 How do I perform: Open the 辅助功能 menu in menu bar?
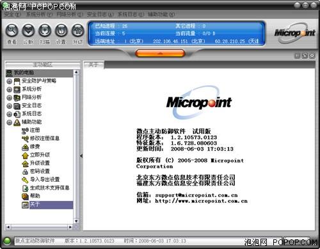[x=161, y=14]
